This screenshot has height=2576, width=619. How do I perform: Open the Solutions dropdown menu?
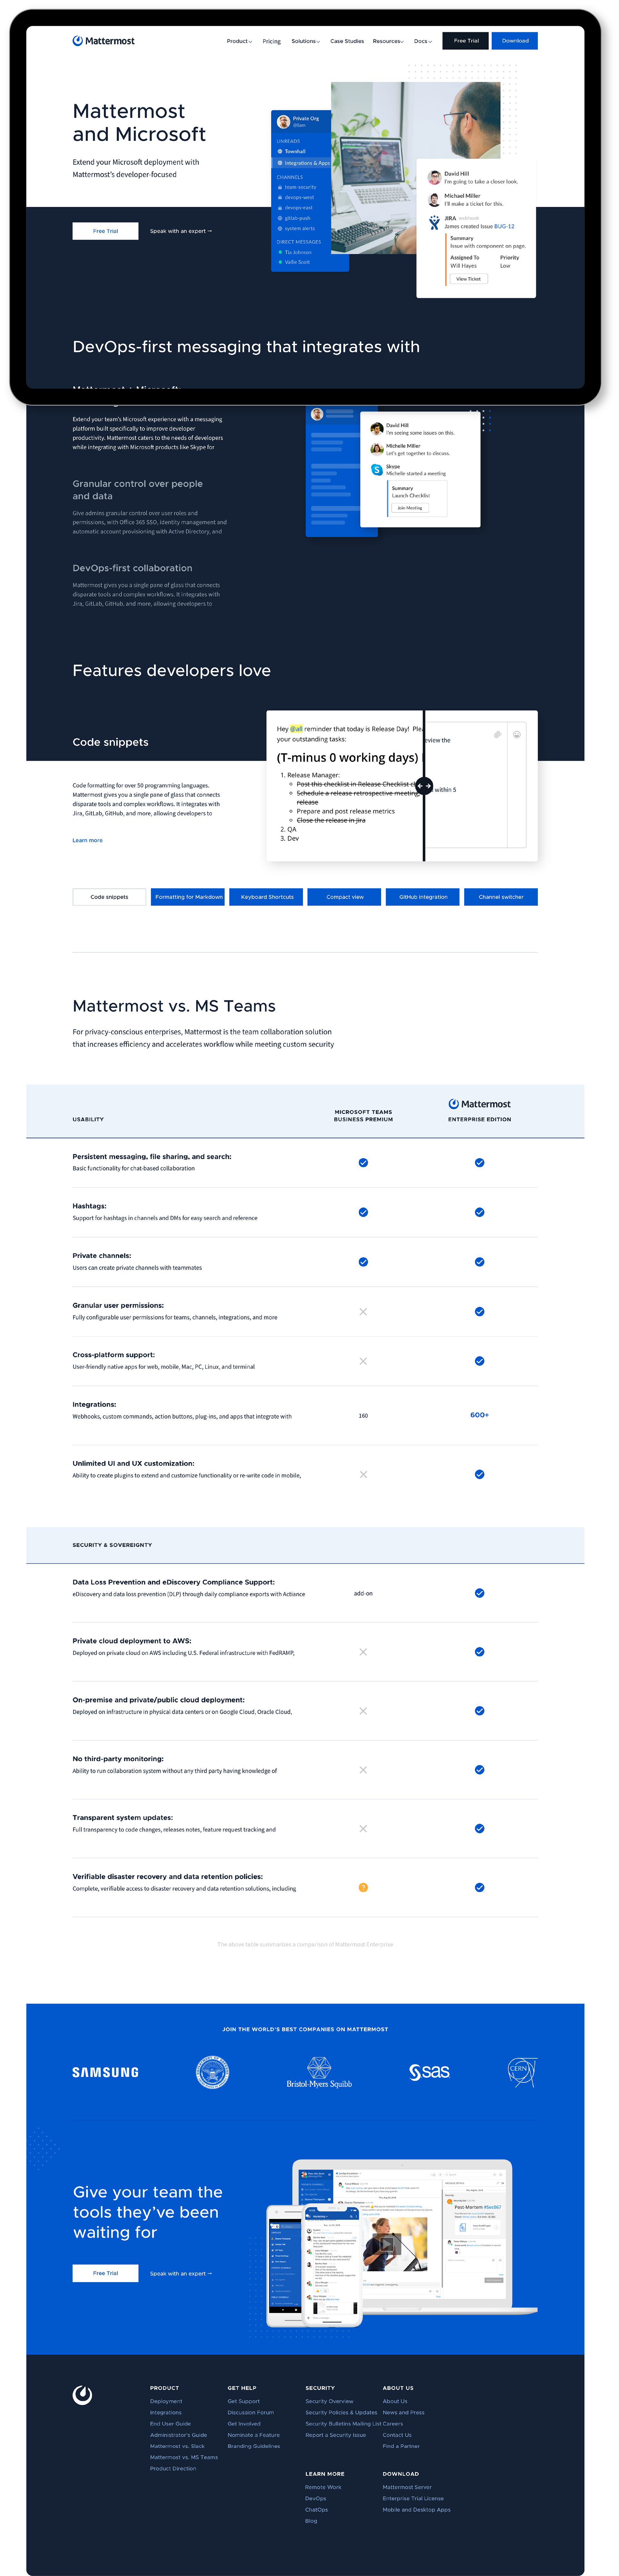pos(305,41)
